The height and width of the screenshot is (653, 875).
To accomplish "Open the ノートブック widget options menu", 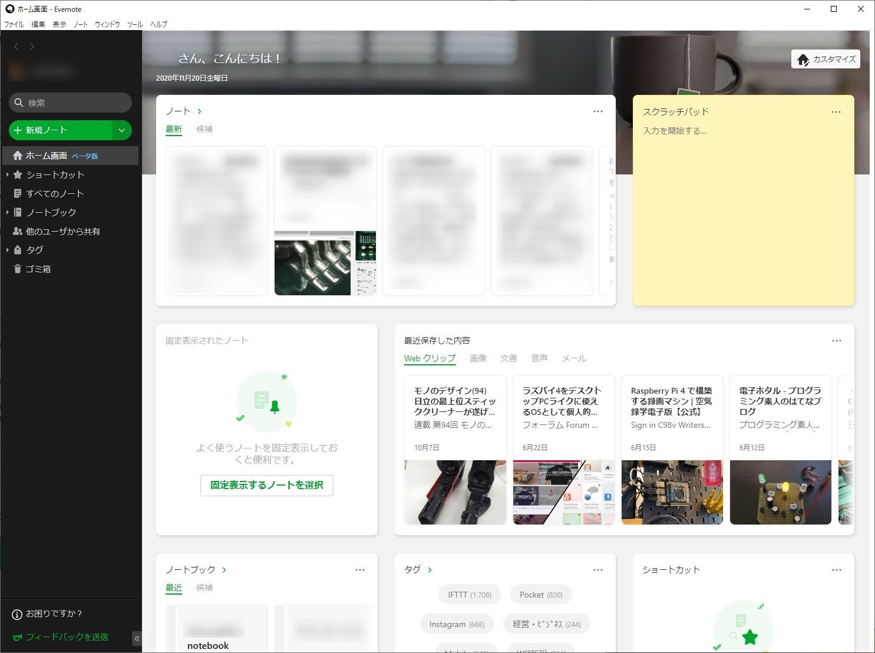I will (360, 570).
